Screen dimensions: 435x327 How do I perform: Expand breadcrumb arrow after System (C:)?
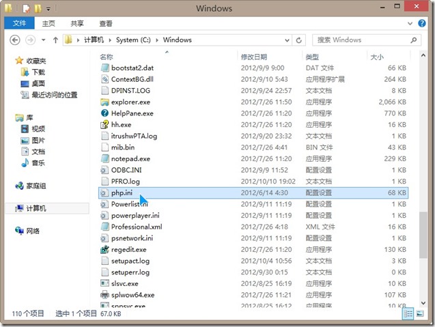tap(157, 40)
